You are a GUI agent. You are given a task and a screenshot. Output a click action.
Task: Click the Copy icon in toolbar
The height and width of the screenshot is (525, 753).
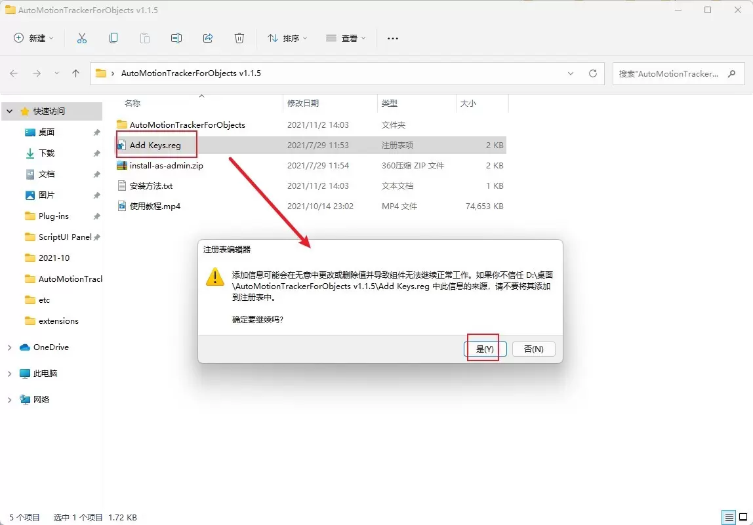coord(113,39)
